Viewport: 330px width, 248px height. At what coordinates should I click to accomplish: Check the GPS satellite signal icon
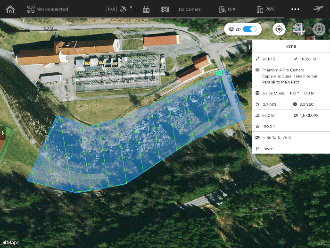124,9
